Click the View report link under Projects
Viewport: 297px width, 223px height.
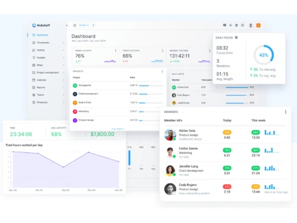[118, 129]
